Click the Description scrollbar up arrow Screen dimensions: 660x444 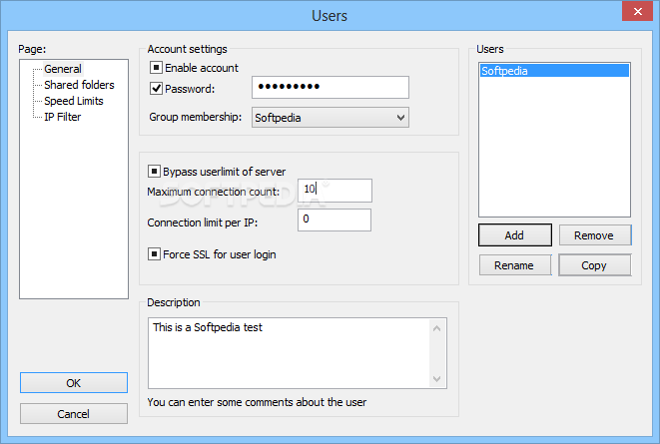coord(437,328)
